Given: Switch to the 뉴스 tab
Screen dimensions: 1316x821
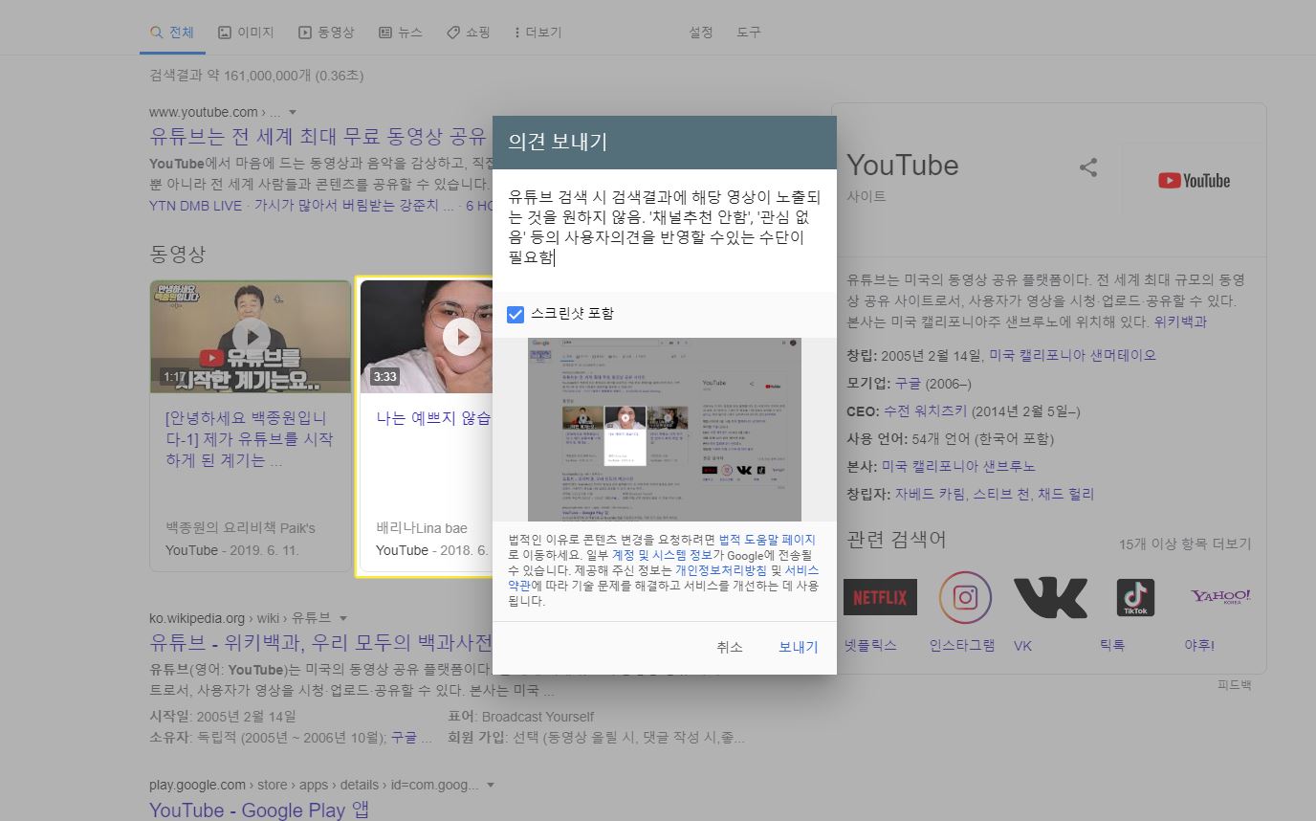Looking at the screenshot, I should tap(400, 32).
